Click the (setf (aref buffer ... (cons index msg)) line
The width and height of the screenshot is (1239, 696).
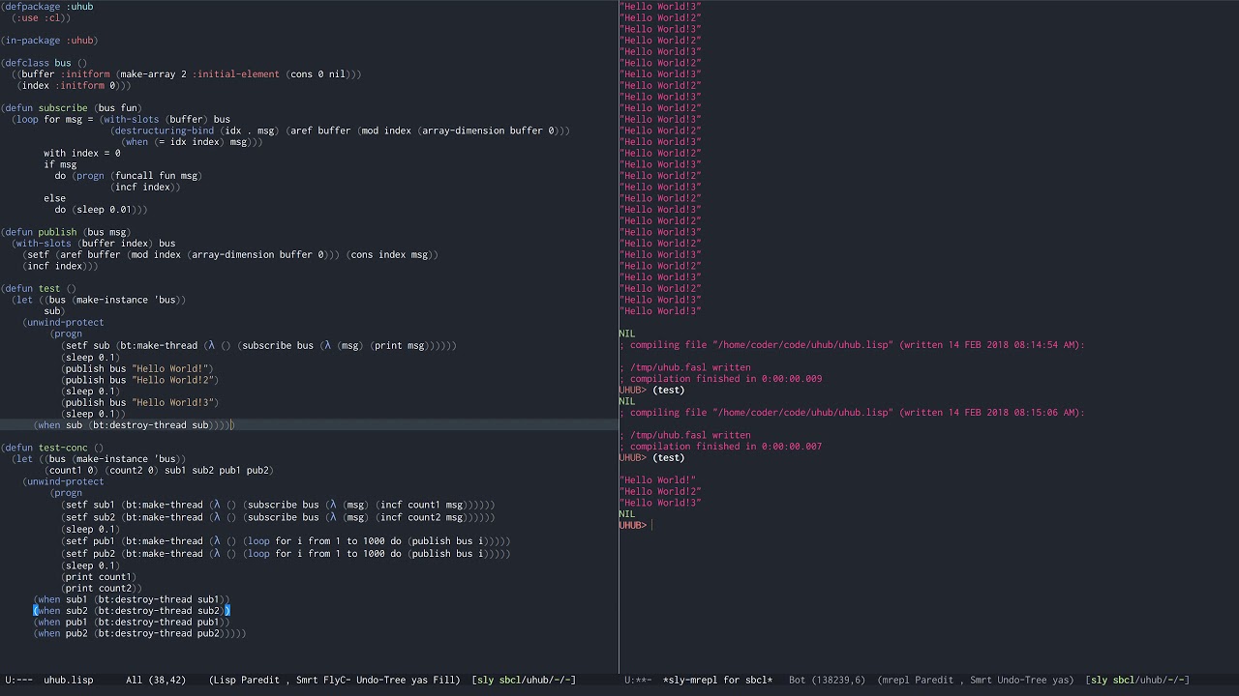click(232, 255)
